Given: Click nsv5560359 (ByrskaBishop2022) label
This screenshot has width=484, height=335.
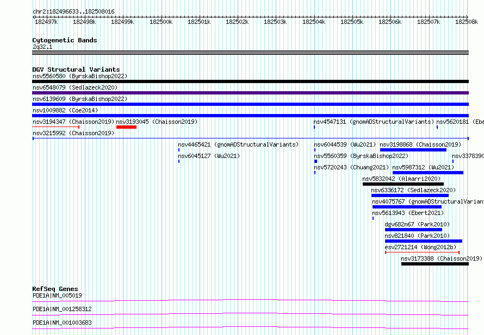Looking at the screenshot, I should pos(361,156).
